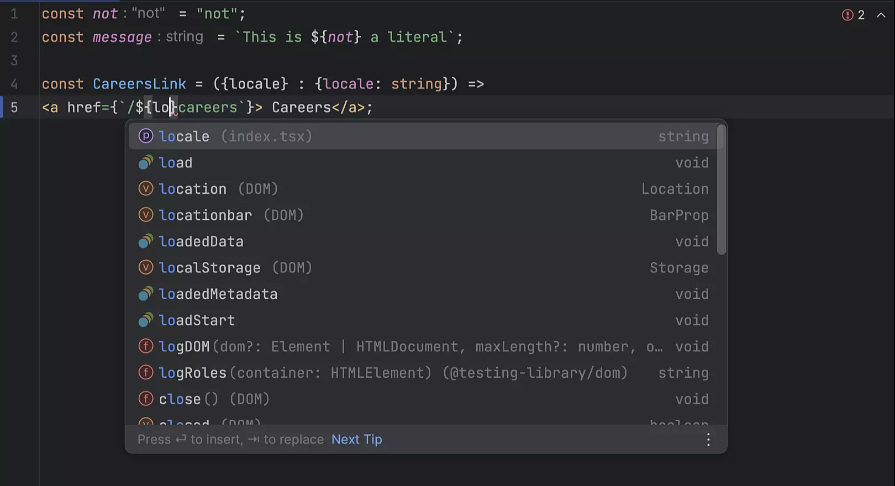Open the completion popup's three-dot options menu
Viewport: 895px width, 486px height.
pyautogui.click(x=708, y=440)
